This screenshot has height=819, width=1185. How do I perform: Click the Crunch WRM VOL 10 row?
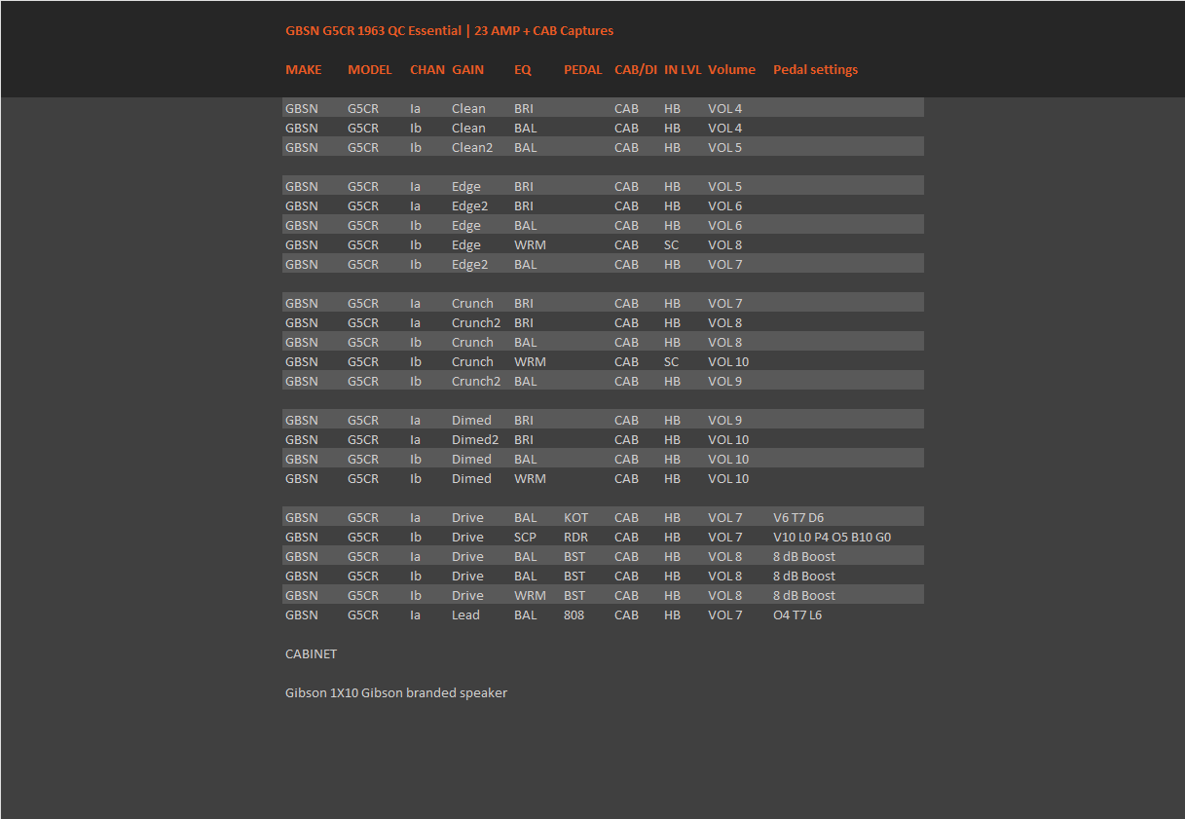pos(603,361)
